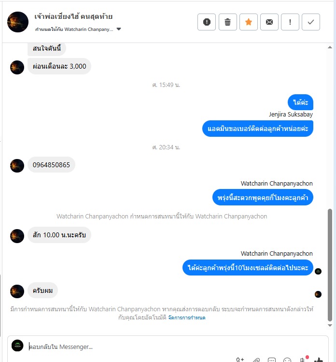336x362 pixels.
Task: Send a thumbs-up like
Action: pos(319,360)
